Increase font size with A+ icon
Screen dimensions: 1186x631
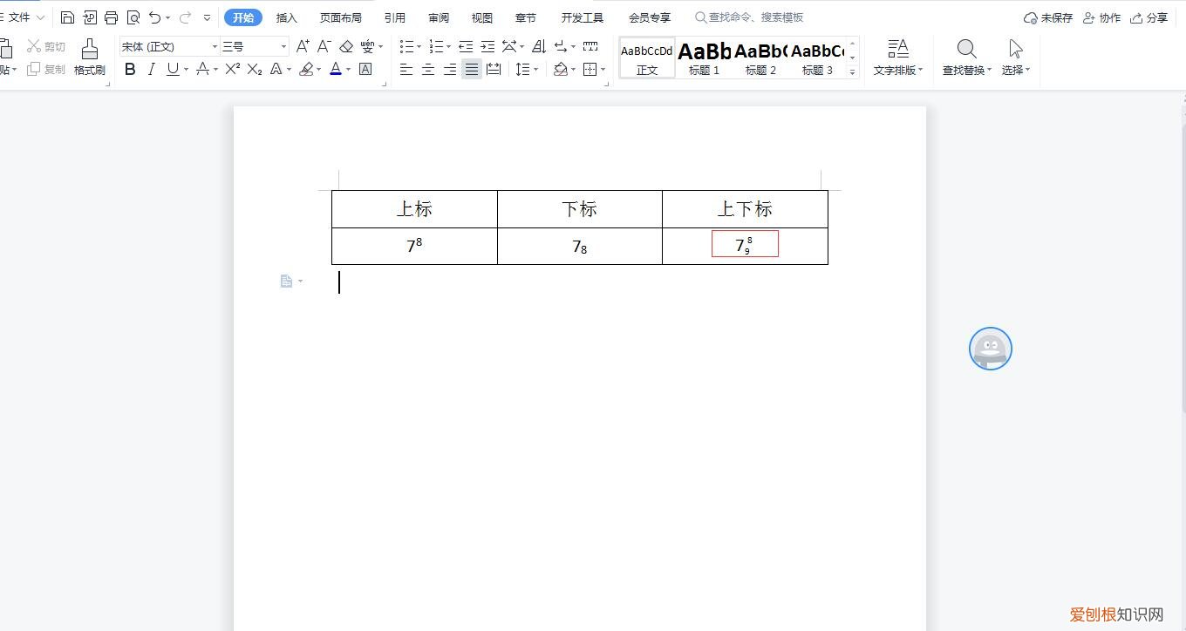click(302, 46)
